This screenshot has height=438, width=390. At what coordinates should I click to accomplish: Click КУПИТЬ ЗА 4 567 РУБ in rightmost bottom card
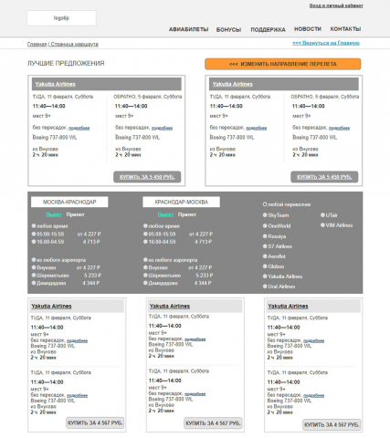332,425
